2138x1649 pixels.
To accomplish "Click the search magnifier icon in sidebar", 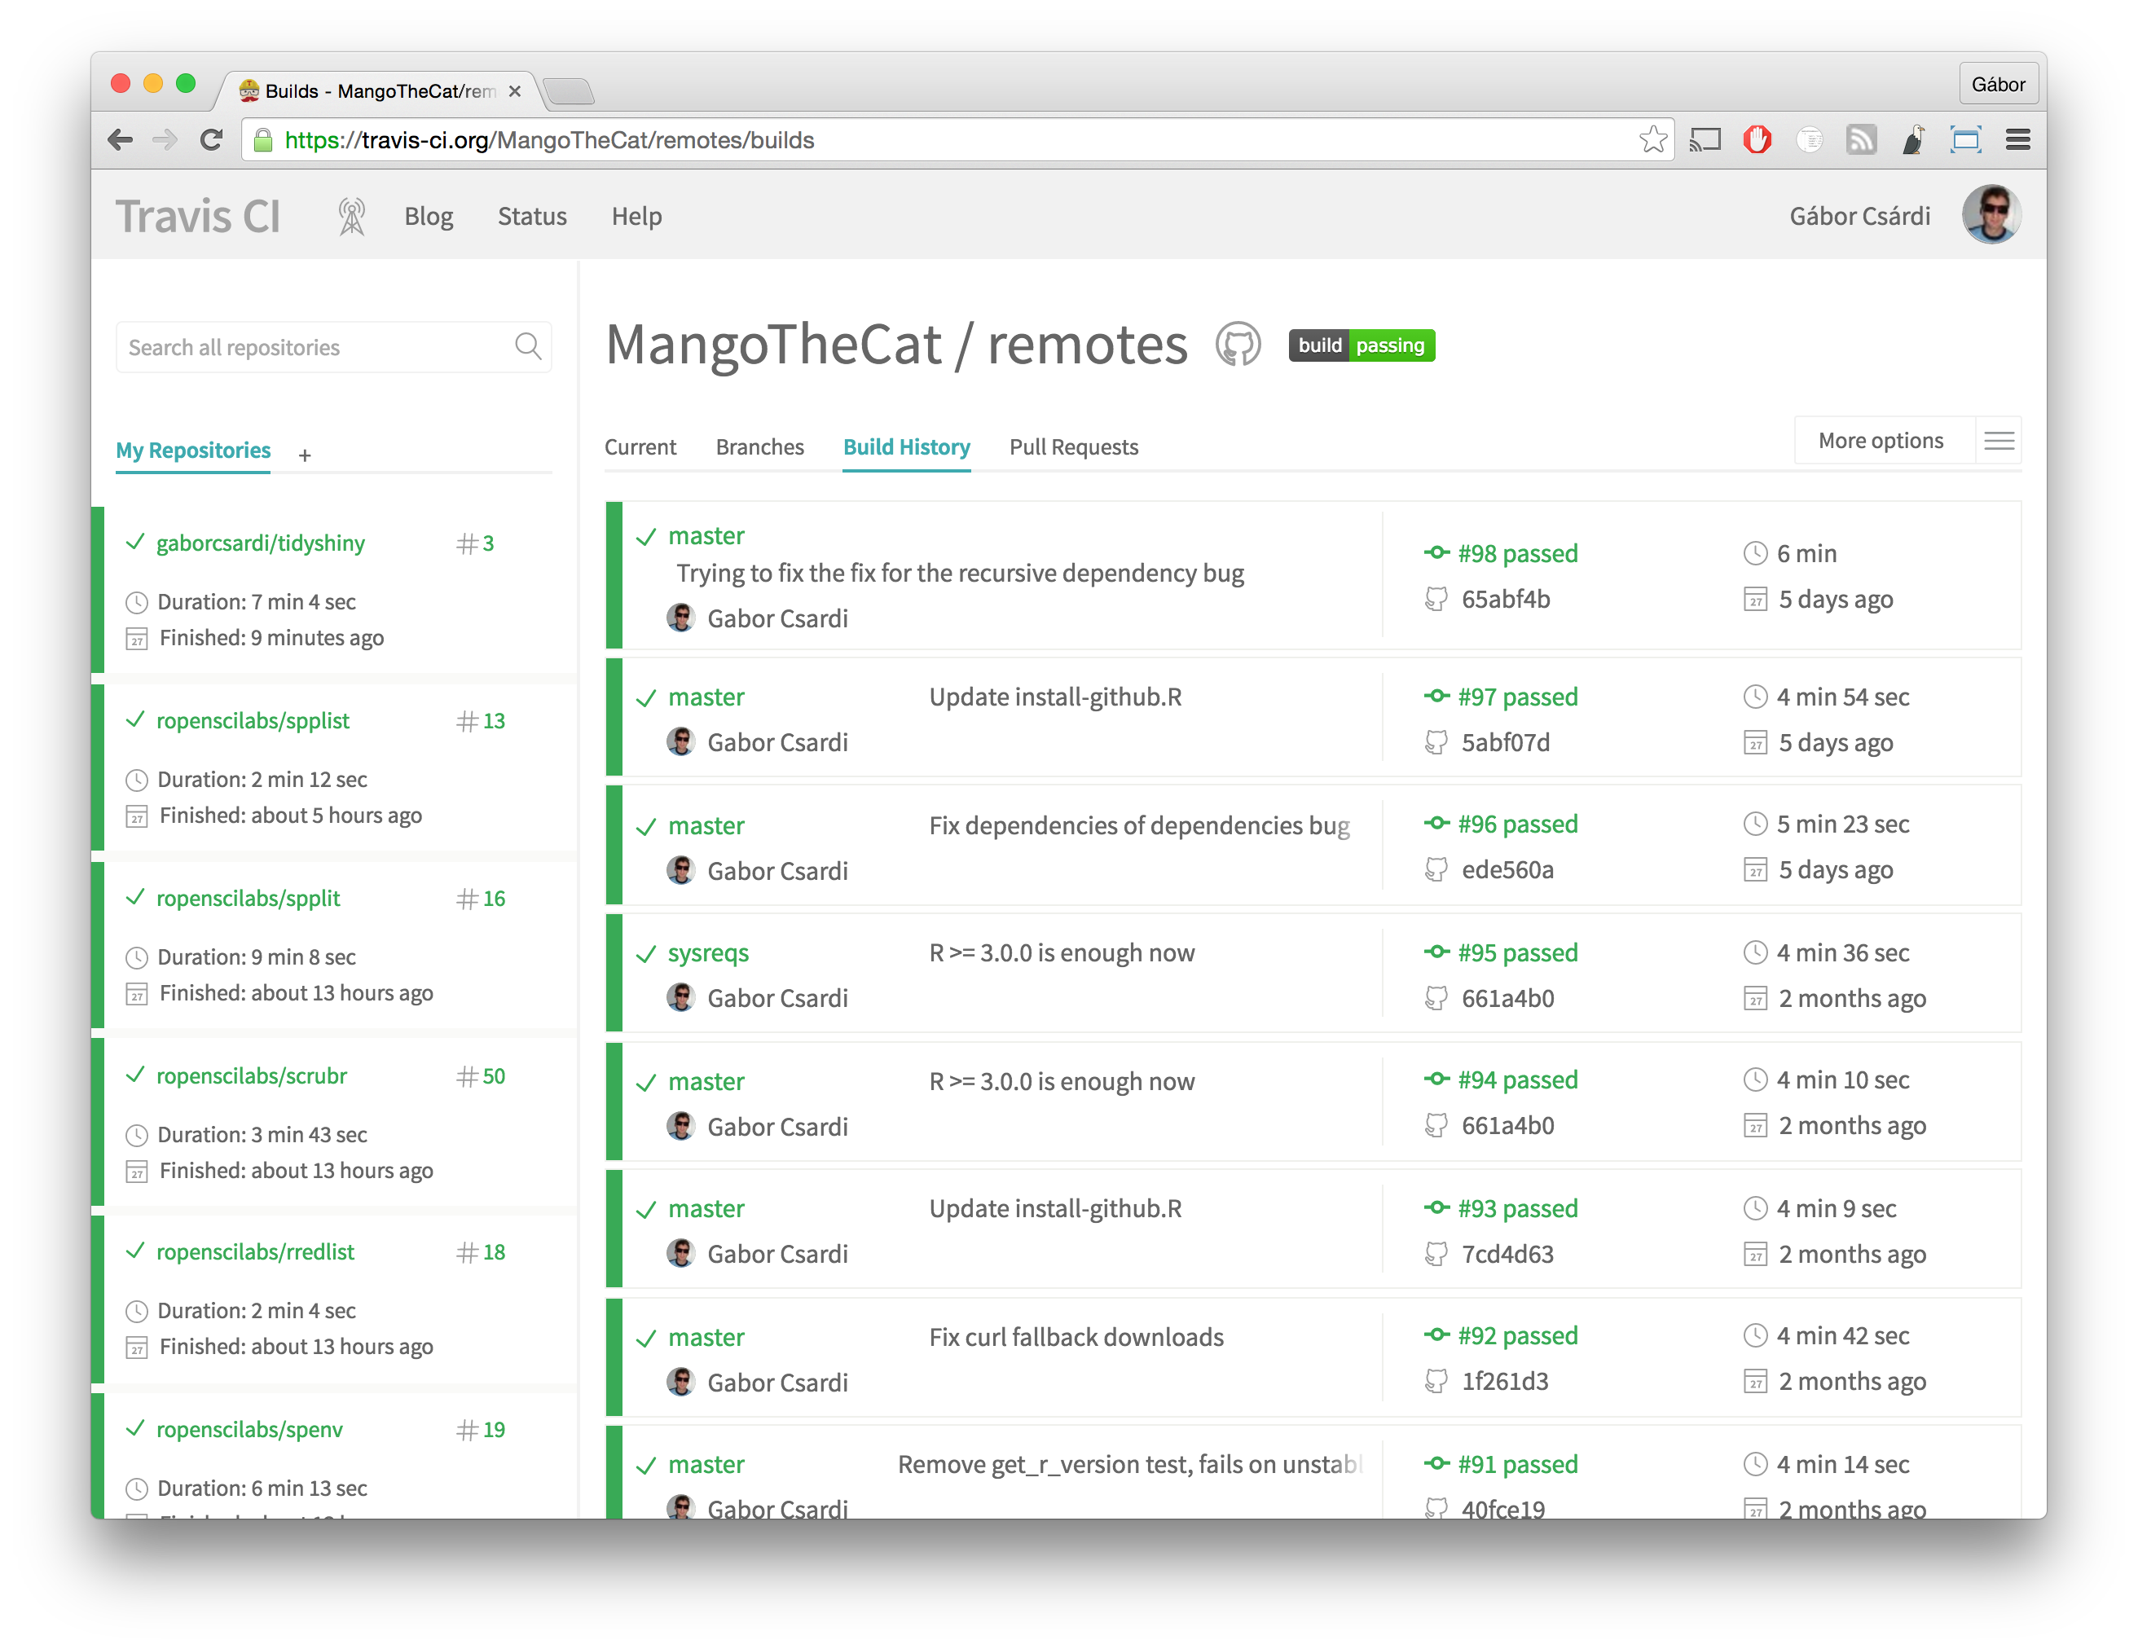I will (x=528, y=346).
